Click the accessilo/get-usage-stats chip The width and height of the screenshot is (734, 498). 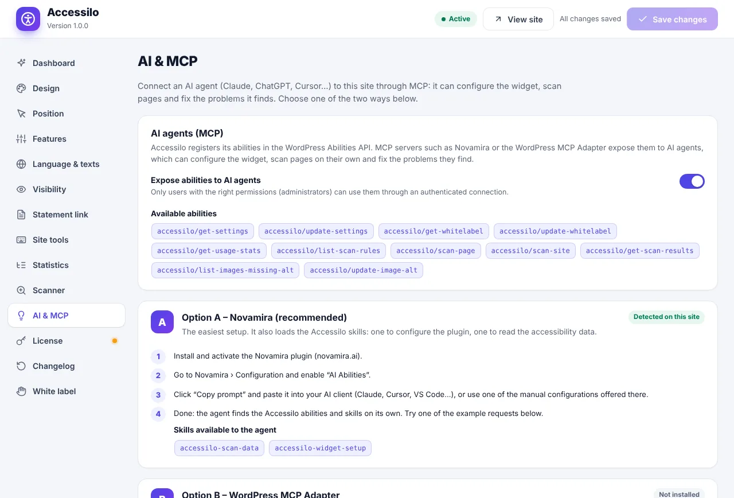(209, 251)
